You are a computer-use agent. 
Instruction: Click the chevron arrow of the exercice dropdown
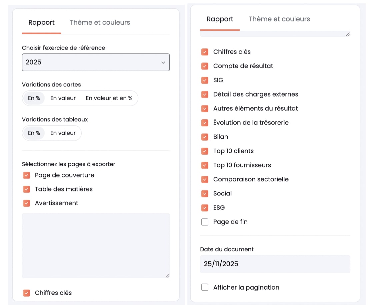(163, 62)
